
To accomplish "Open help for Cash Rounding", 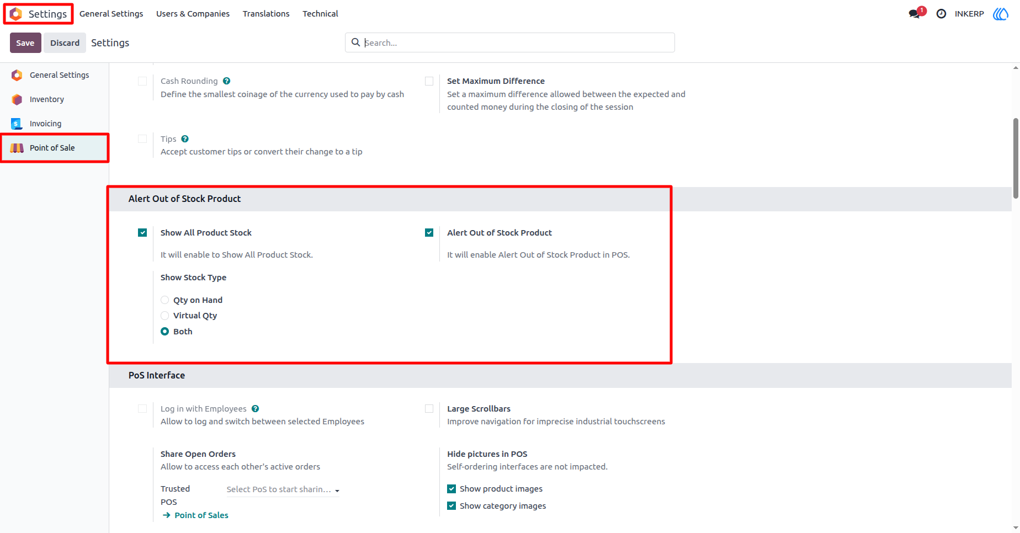I will click(226, 81).
